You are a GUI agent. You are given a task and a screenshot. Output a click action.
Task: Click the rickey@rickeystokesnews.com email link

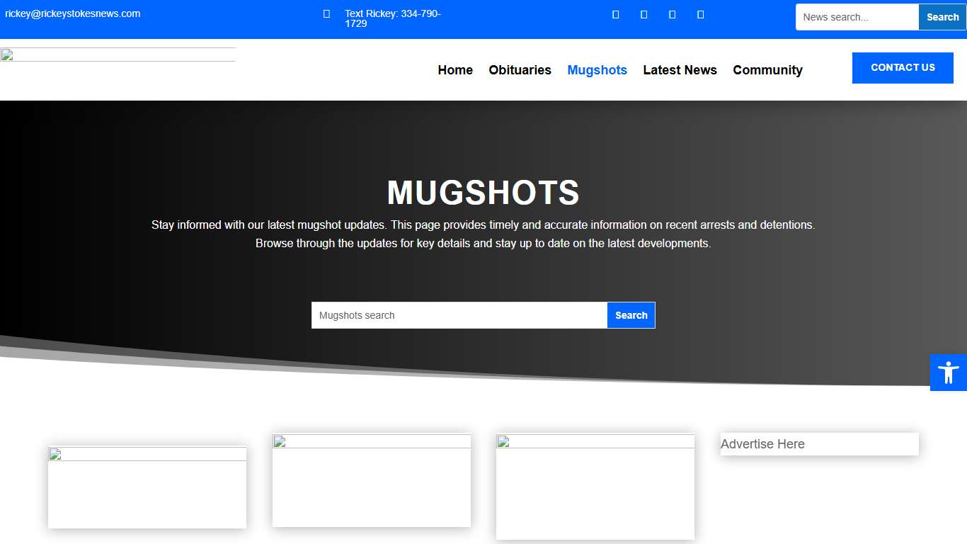coord(73,13)
